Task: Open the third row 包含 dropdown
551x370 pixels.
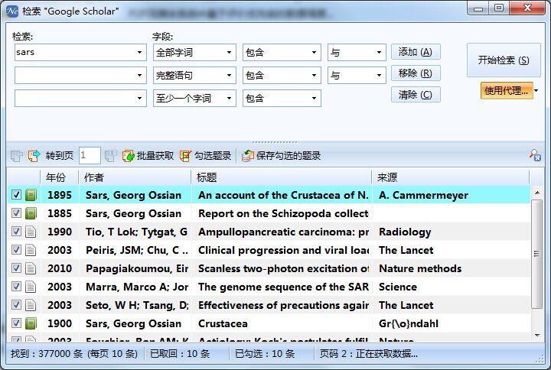Action: tap(314, 98)
